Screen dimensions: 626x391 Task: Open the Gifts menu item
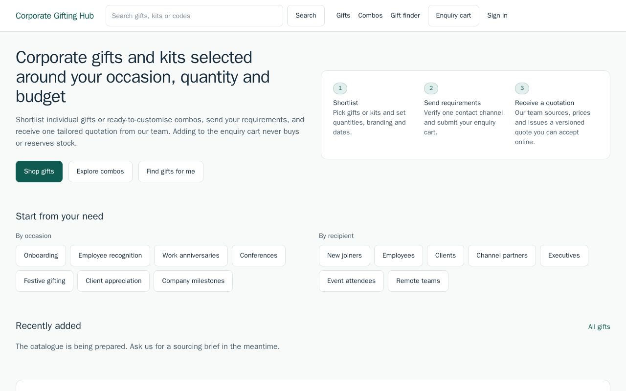(x=343, y=16)
